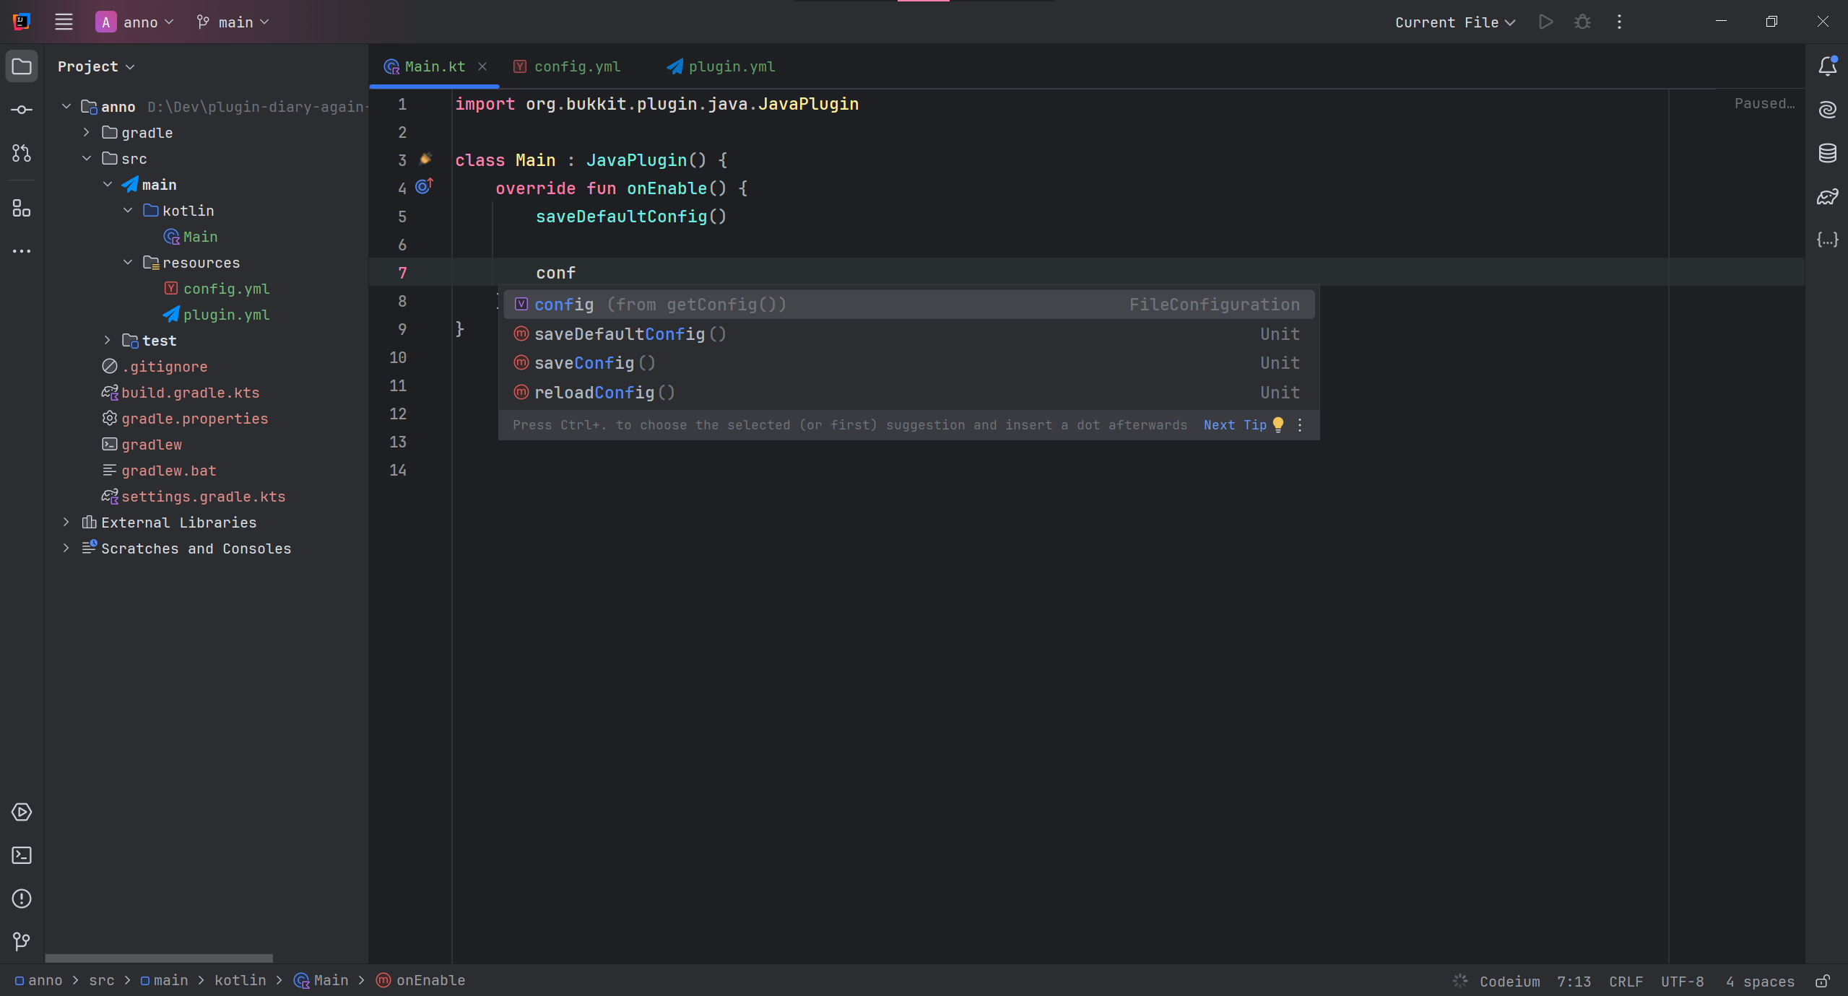Open the Gradle tool window
Screen dimensions: 1848x996
tap(1826, 196)
